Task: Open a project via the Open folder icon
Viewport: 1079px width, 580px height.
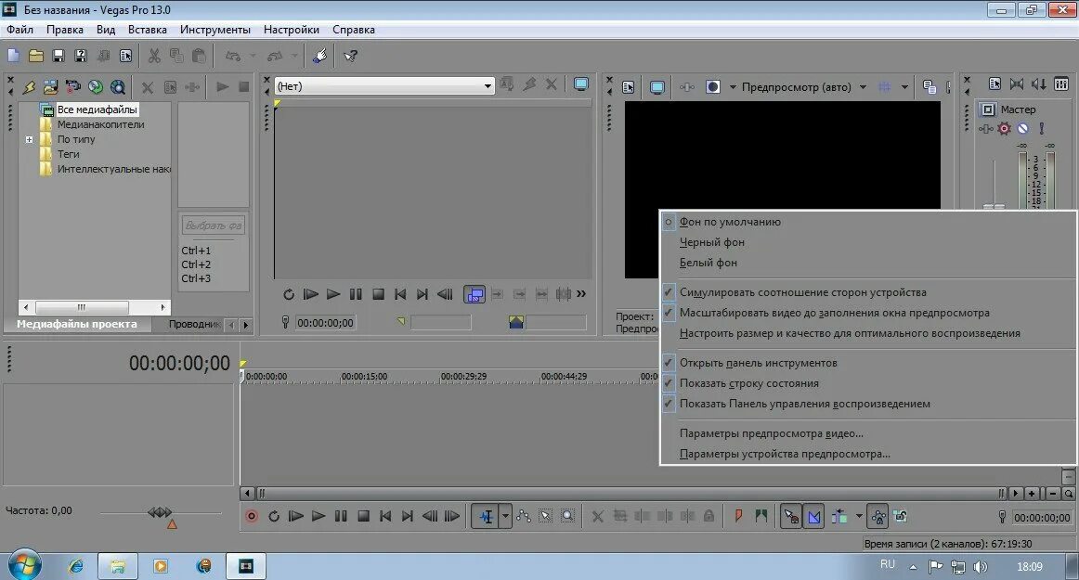Action: coord(36,56)
